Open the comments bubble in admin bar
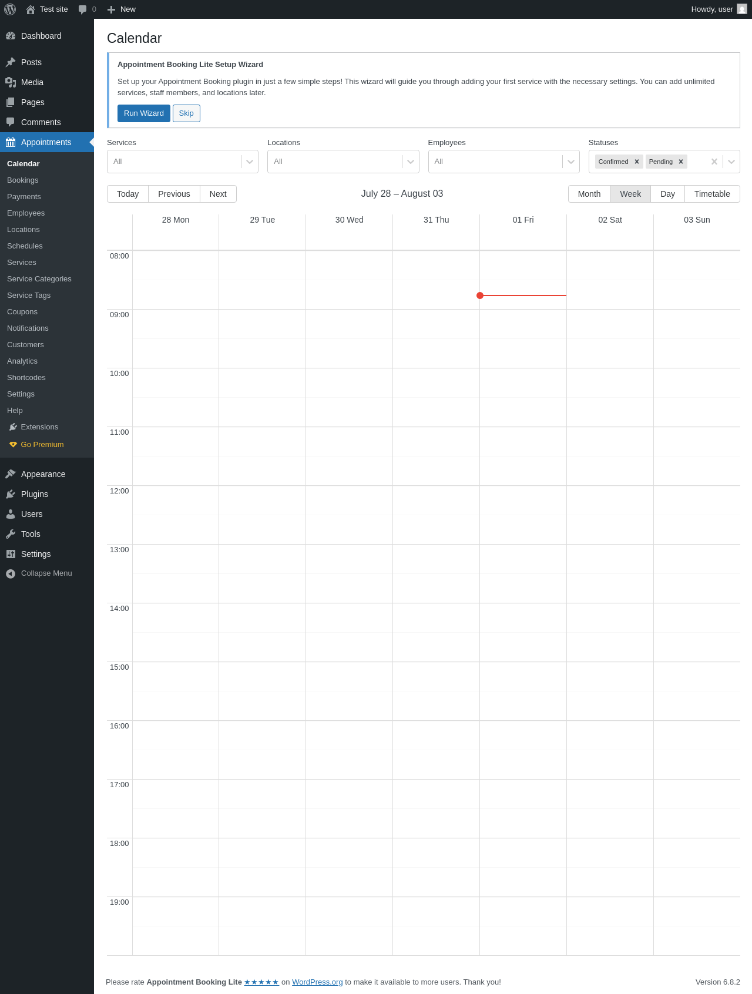 (x=83, y=9)
